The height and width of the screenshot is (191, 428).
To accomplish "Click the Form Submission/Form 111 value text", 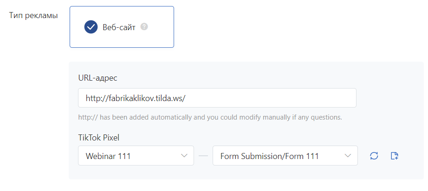I will click(270, 156).
